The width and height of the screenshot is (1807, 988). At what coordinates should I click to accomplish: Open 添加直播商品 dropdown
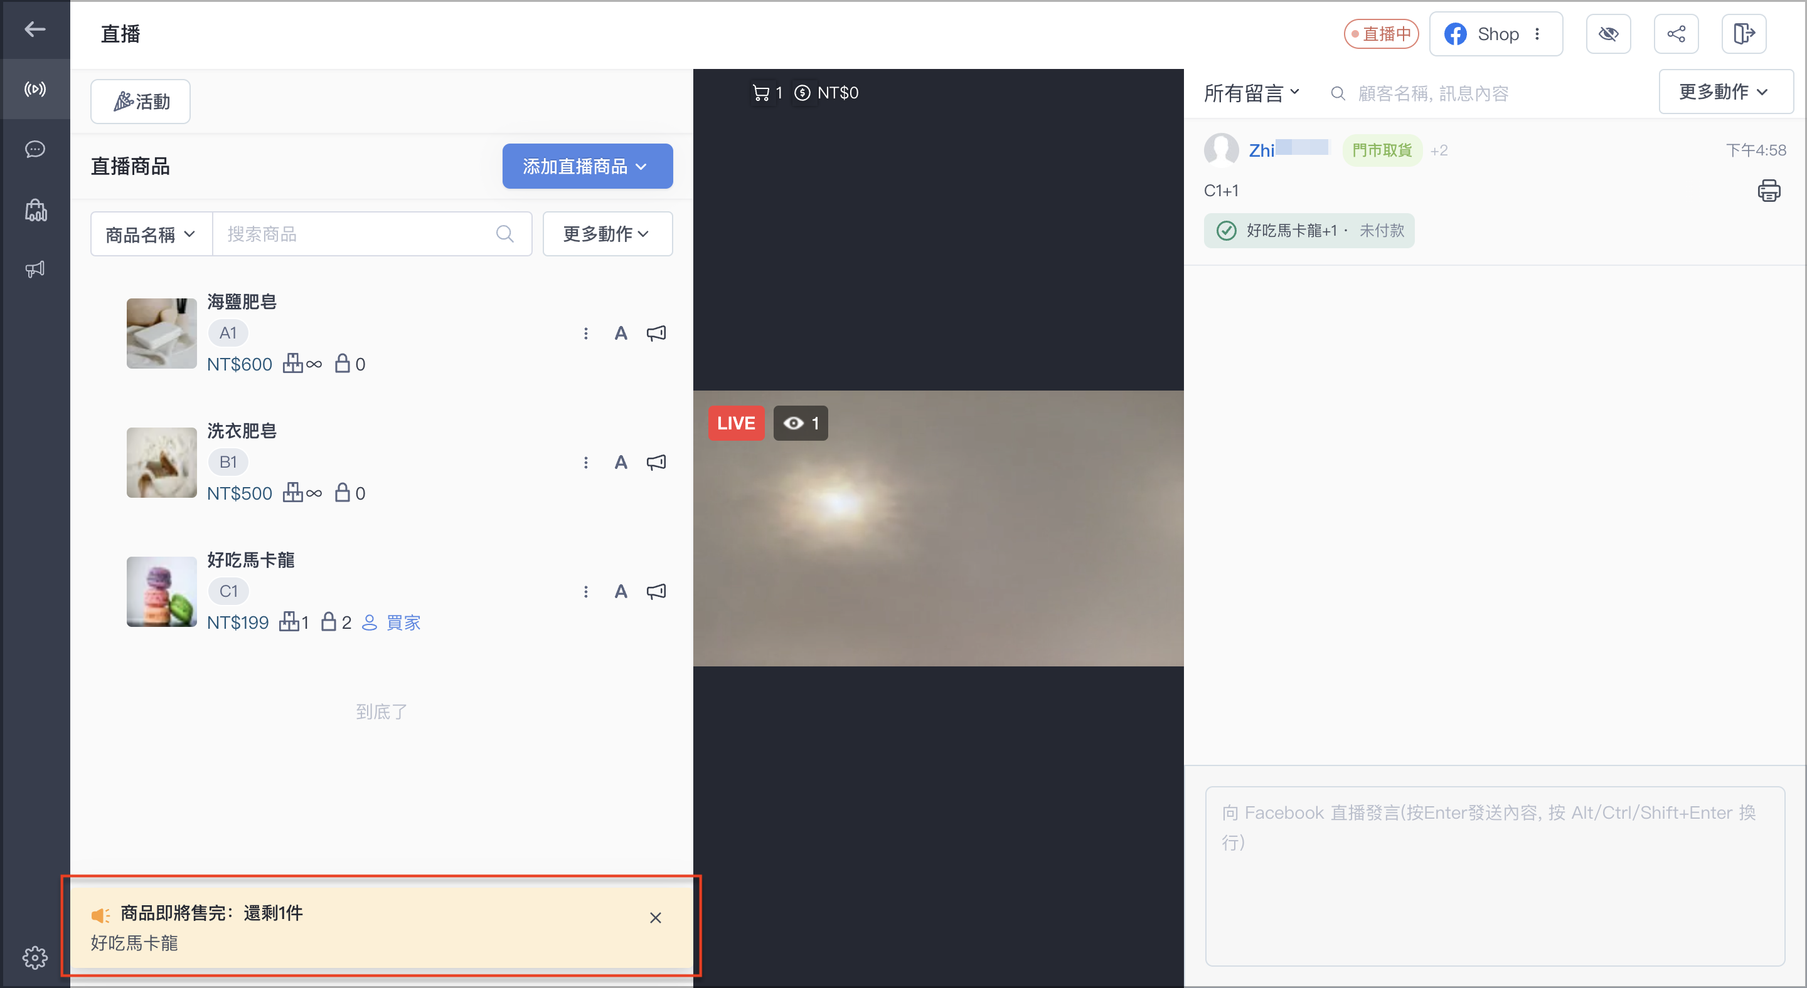pos(587,166)
